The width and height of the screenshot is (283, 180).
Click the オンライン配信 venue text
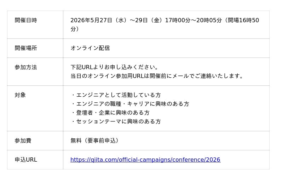tap(90, 48)
